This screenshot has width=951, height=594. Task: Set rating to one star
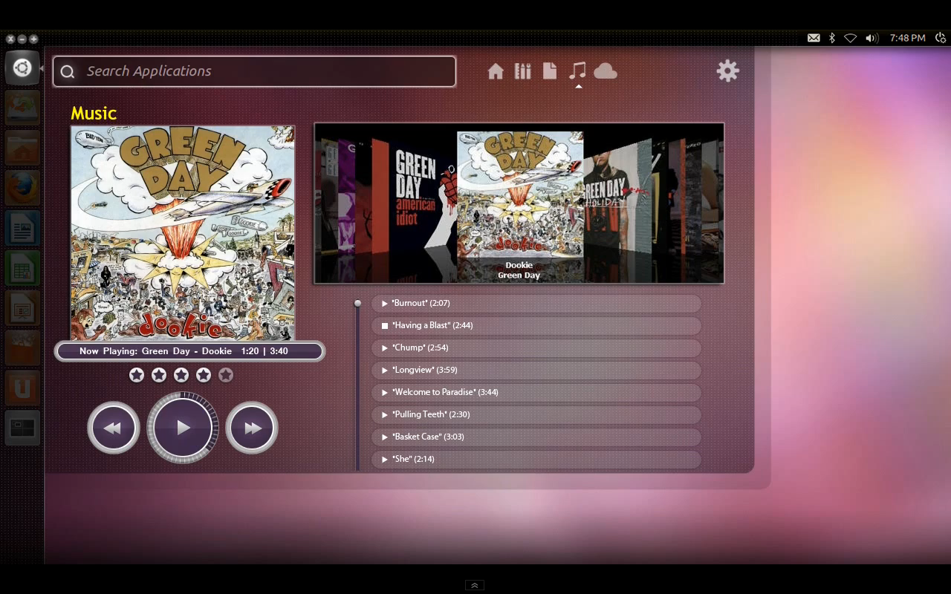point(137,375)
